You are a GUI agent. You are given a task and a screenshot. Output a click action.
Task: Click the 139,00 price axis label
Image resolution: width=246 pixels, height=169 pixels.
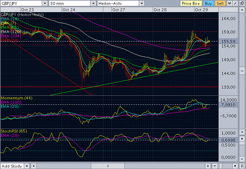(x=228, y=87)
